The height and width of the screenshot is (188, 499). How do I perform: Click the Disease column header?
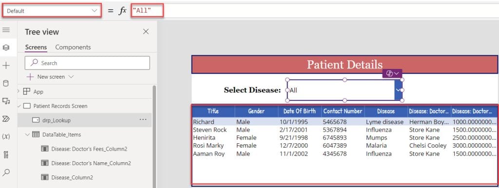pos(386,111)
